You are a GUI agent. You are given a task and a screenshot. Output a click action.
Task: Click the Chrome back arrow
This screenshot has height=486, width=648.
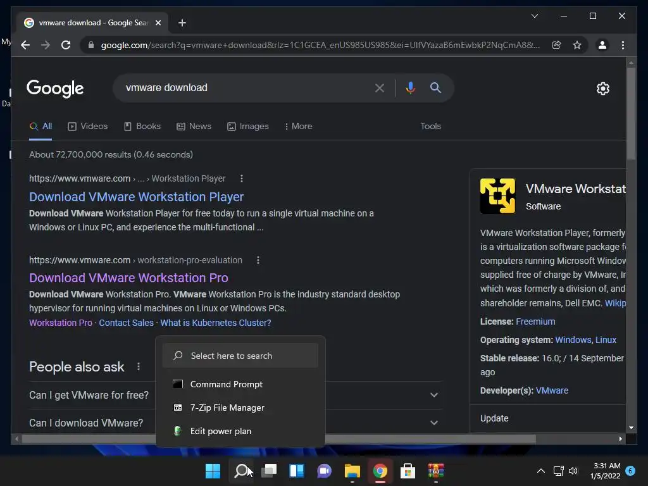point(25,45)
